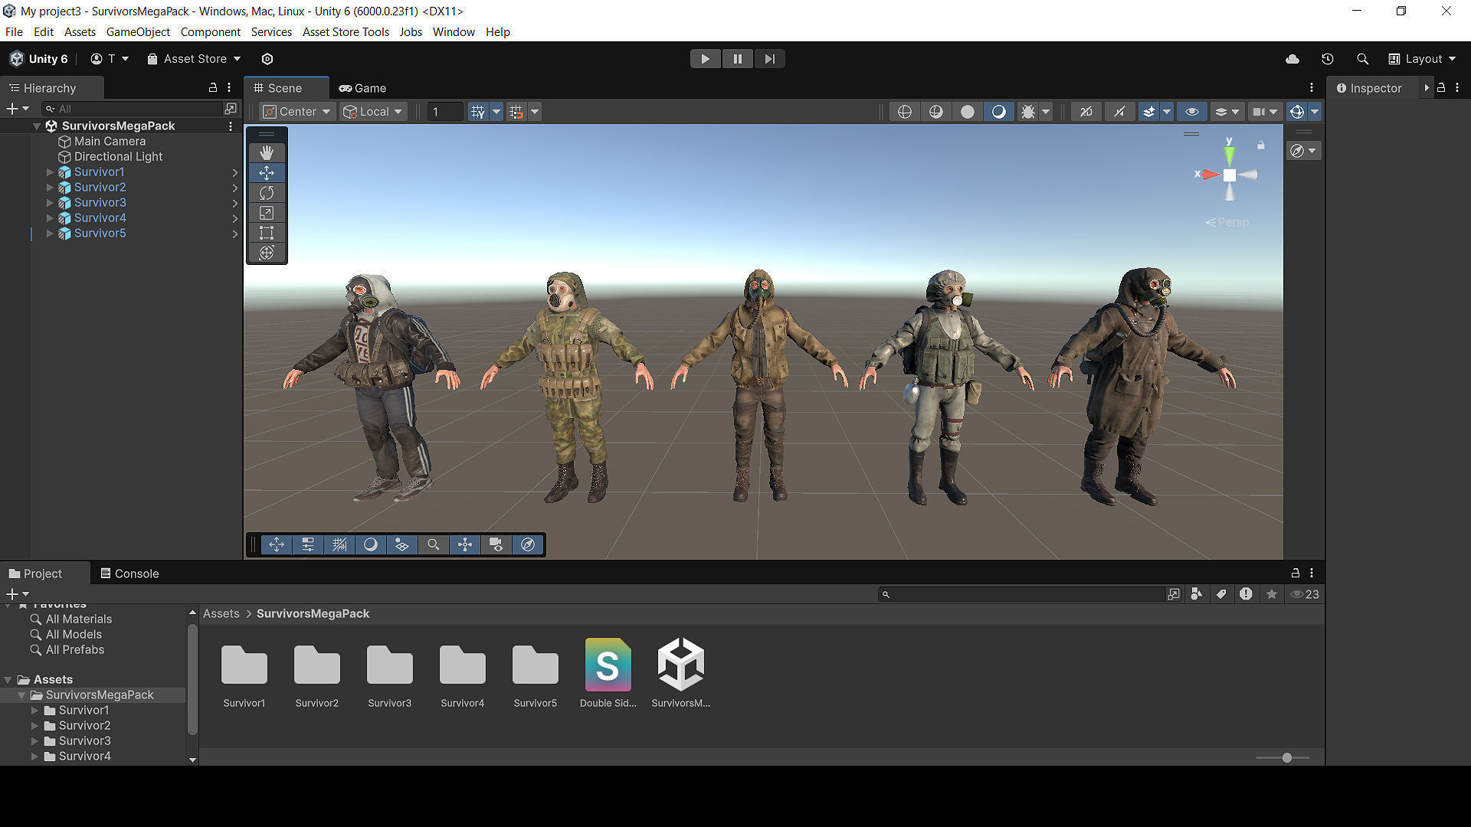This screenshot has height=827, width=1471.
Task: Lock the Hierarchy panel
Action: pyautogui.click(x=213, y=88)
